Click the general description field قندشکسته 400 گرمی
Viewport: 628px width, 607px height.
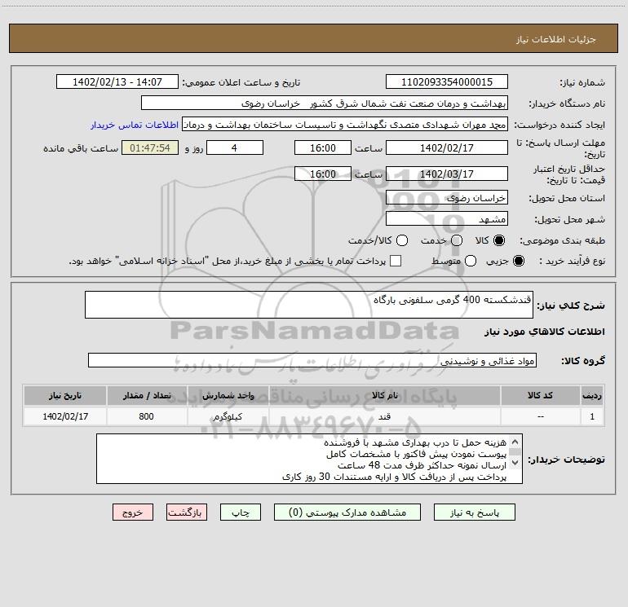click(309, 305)
